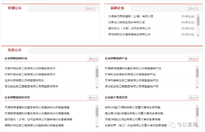
Task: Click scrollbar thumb of 企业调整直销区域 list
Action: pos(97,73)
